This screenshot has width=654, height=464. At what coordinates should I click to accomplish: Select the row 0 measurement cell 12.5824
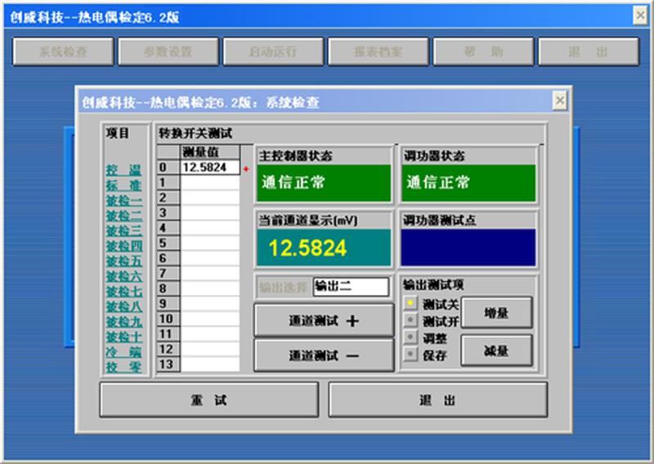(210, 167)
